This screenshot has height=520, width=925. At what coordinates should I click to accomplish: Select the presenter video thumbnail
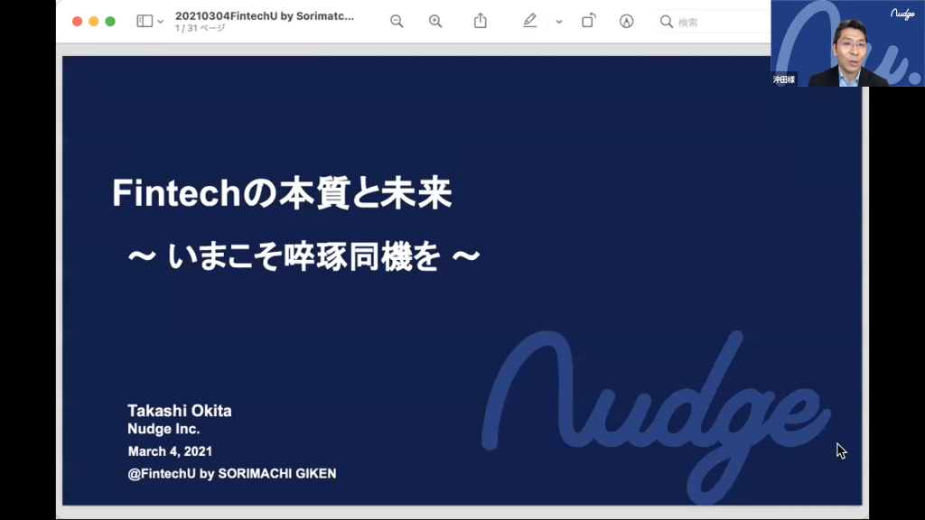pyautogui.click(x=847, y=43)
